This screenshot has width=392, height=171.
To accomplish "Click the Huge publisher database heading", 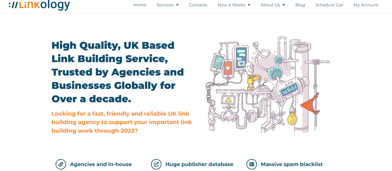I will pyautogui.click(x=199, y=164).
